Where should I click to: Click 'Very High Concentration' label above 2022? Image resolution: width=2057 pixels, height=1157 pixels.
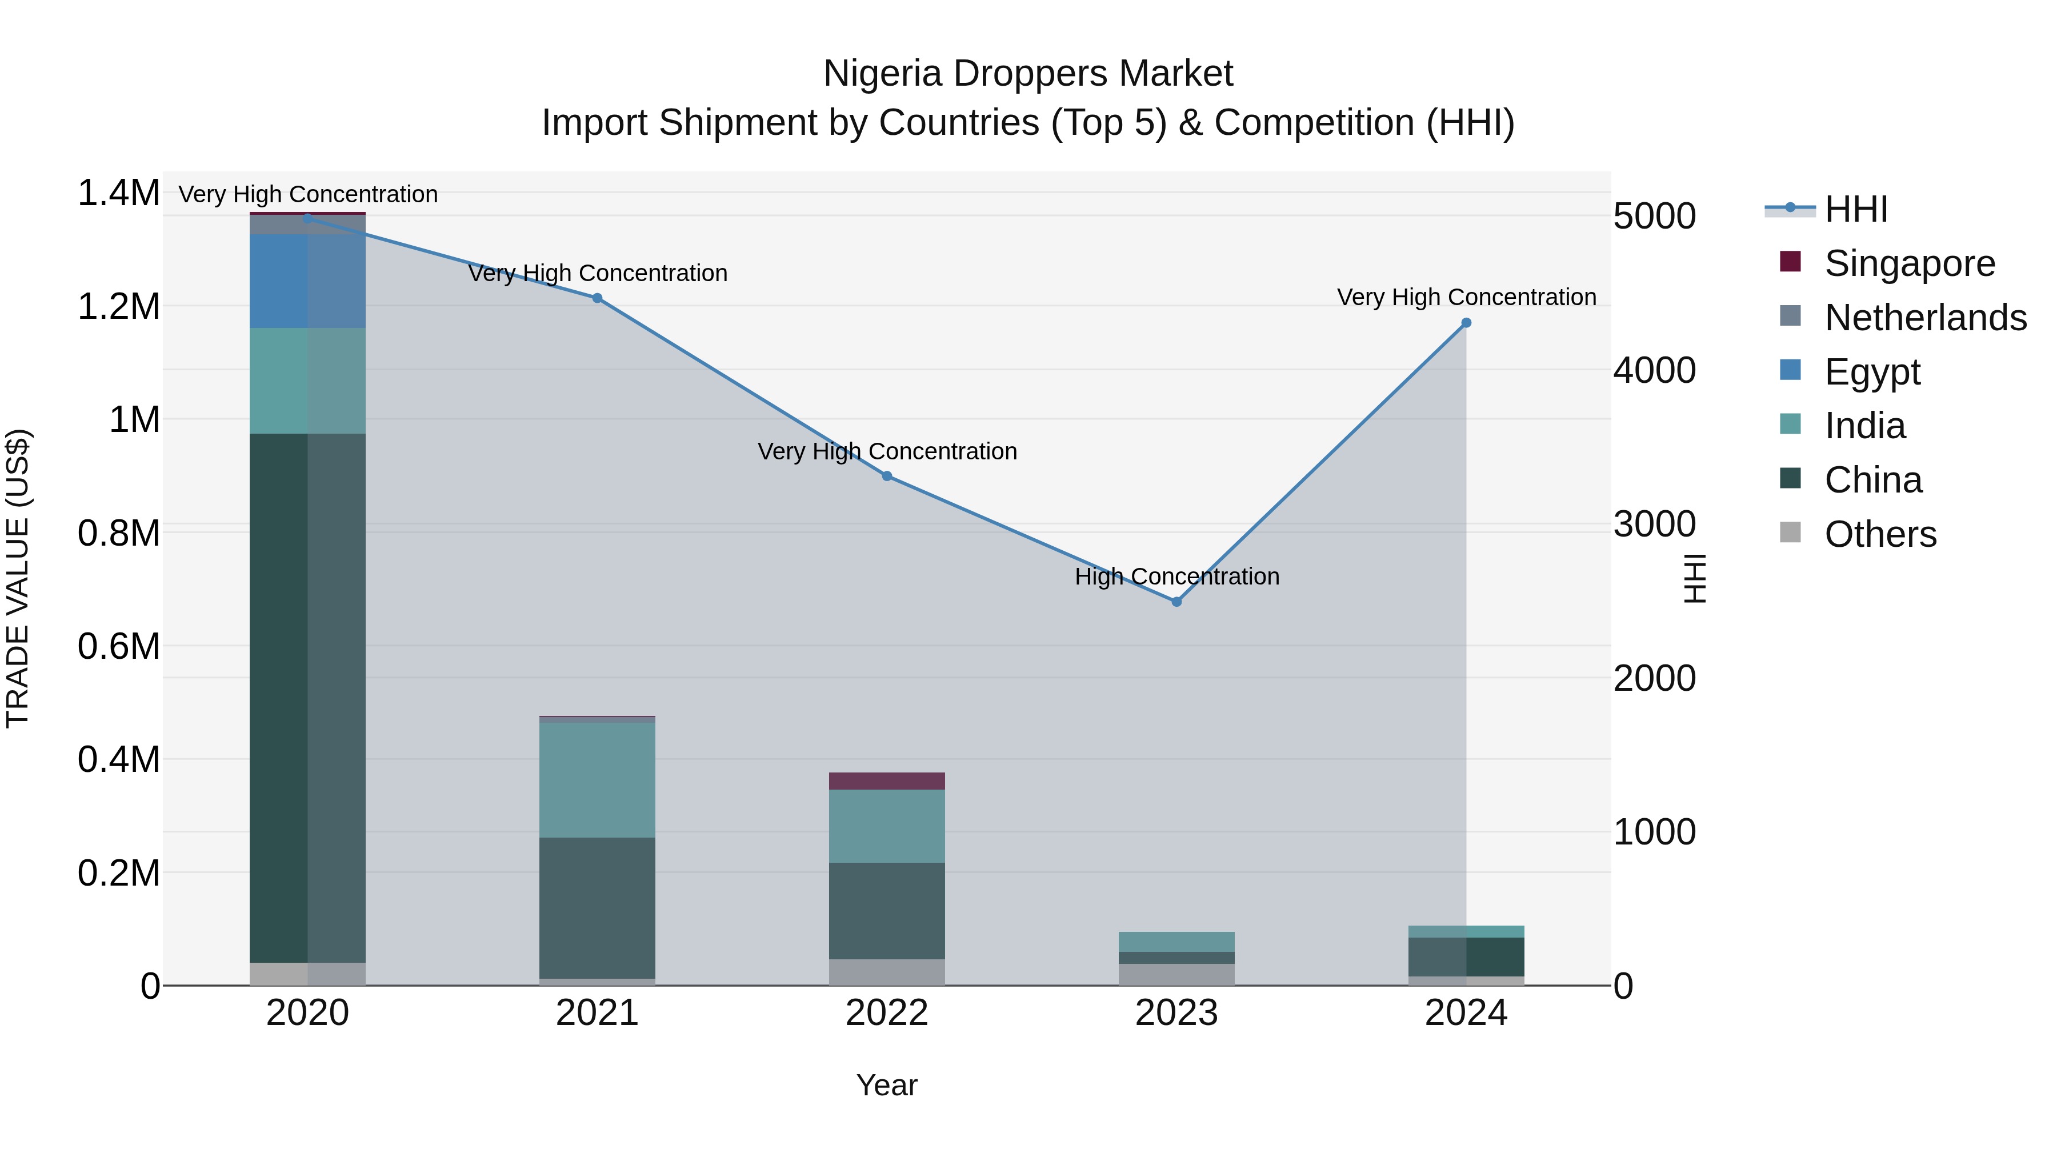[887, 451]
